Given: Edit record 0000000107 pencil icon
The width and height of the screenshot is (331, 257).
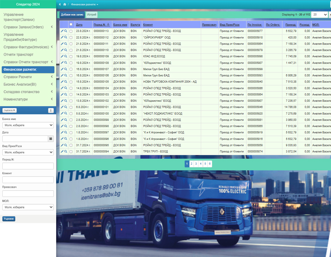Looking at the screenshot, I should 62,69.
